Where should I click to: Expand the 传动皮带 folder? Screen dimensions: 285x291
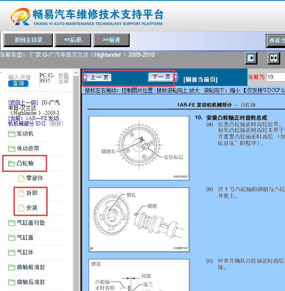[x=28, y=148]
